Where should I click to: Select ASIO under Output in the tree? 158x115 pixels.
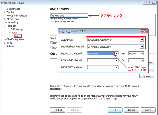[x=18, y=36]
